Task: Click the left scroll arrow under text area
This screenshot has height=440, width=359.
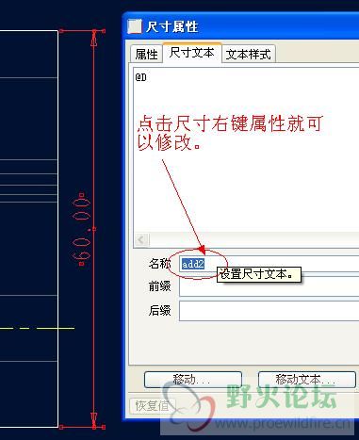Action: 141,240
